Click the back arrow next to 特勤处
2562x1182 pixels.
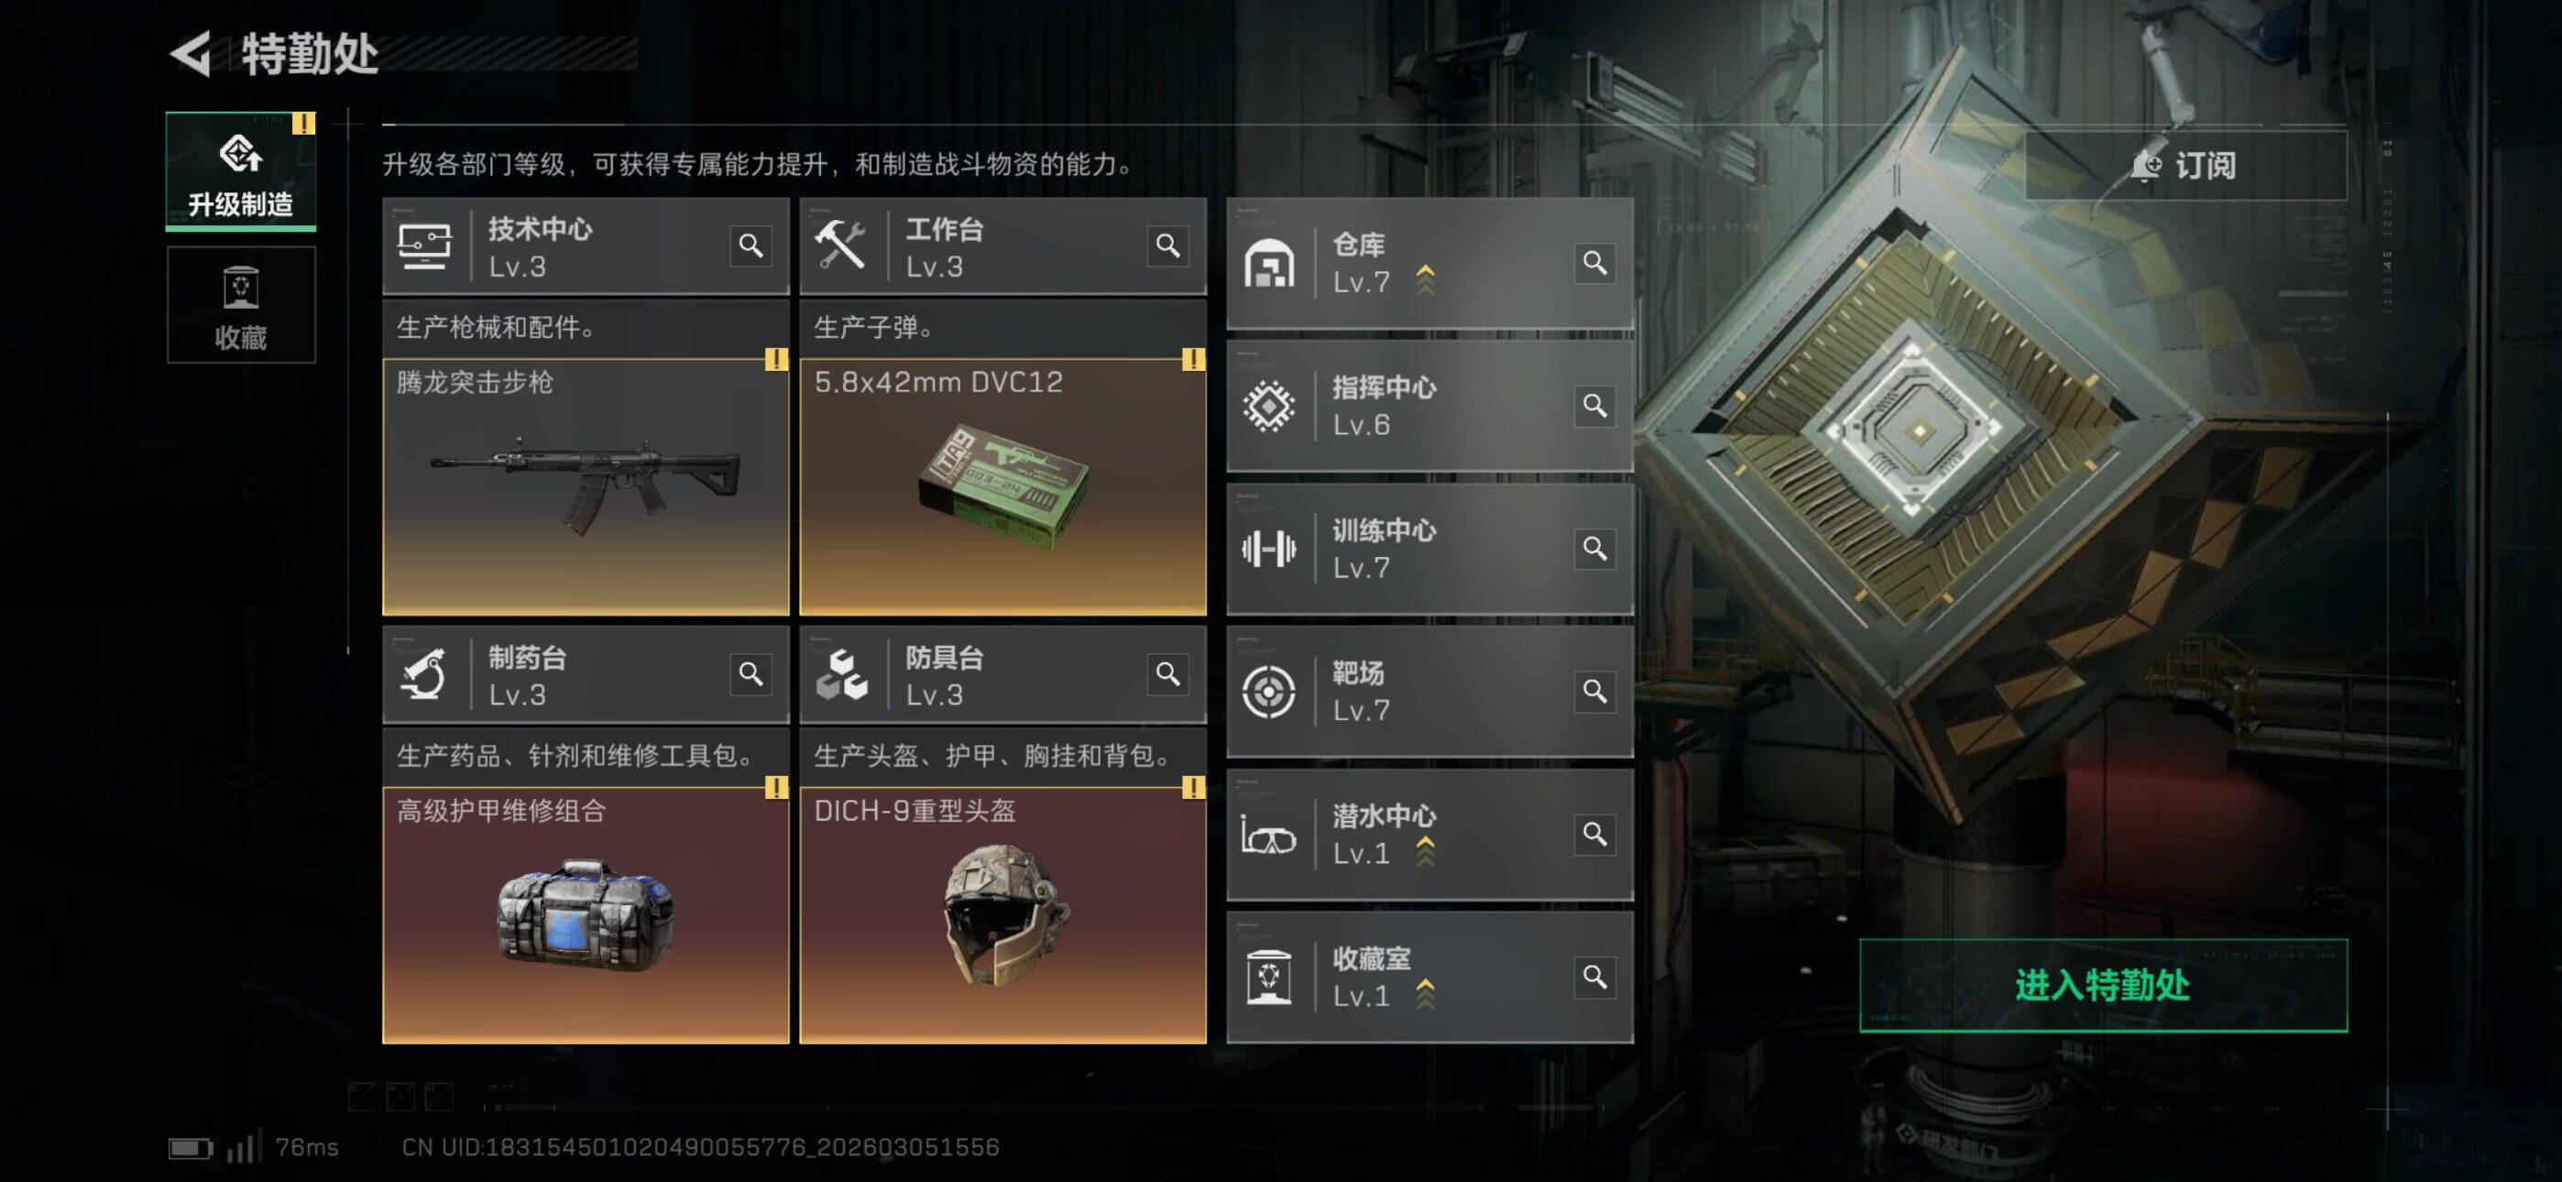pos(191,54)
